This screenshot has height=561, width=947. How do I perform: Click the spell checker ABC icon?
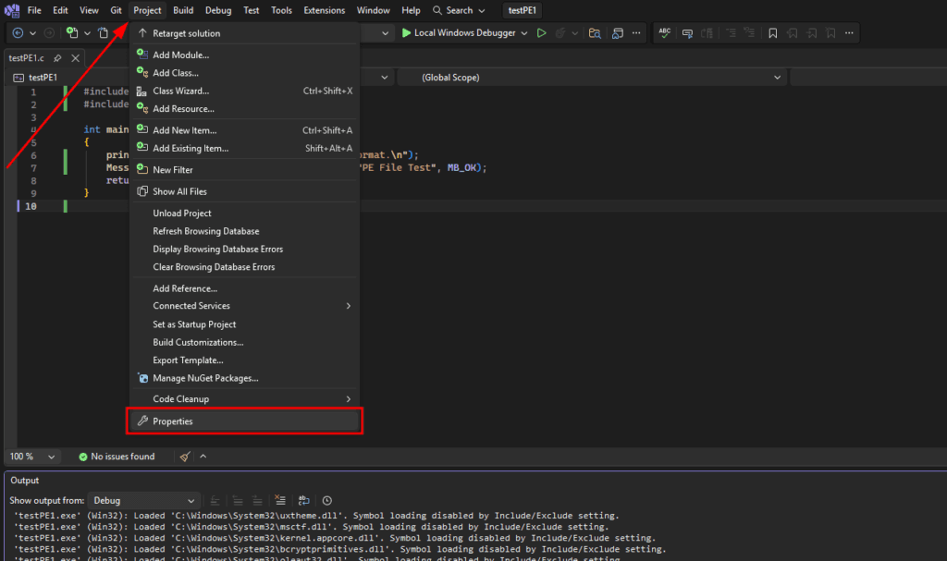(x=664, y=33)
